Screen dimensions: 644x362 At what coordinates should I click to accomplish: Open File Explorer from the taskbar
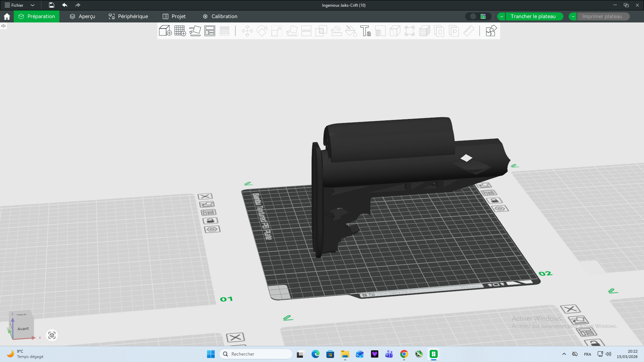pyautogui.click(x=345, y=354)
